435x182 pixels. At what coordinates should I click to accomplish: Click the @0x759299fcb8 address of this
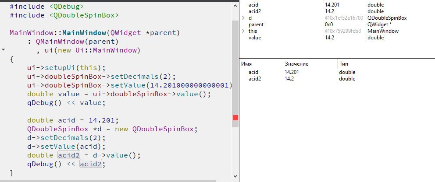pos(343,31)
